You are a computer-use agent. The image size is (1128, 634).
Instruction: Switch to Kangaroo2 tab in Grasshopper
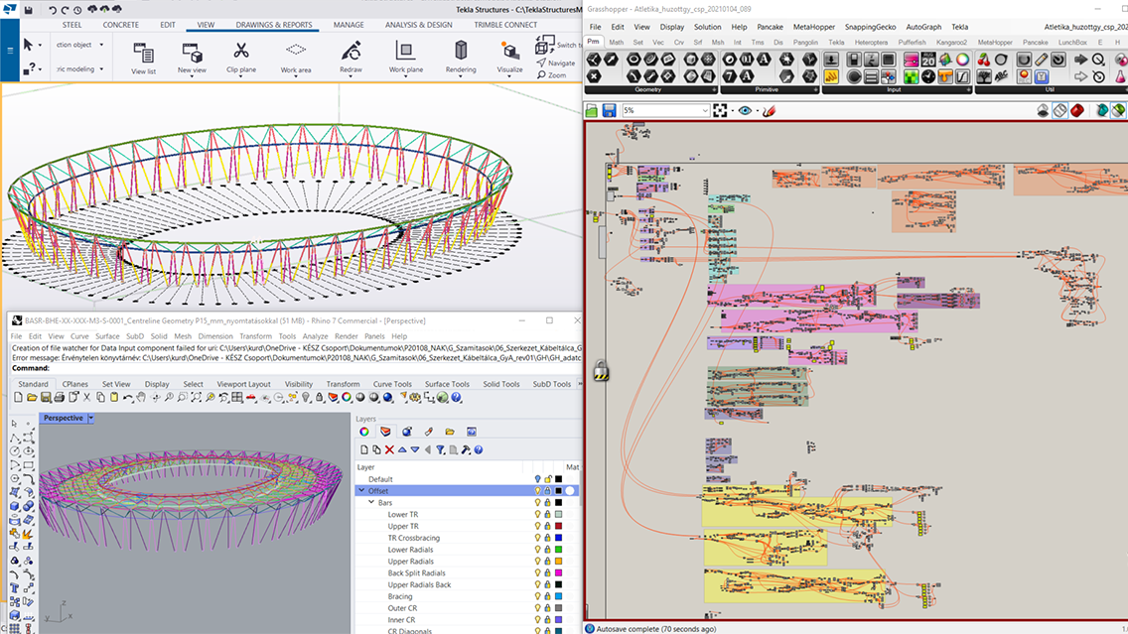click(951, 43)
